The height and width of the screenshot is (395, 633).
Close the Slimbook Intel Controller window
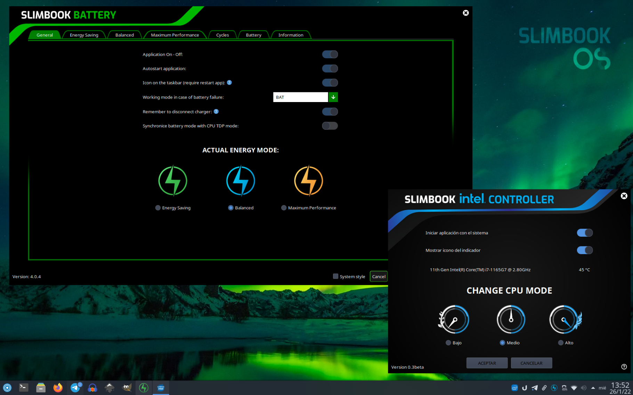[x=624, y=196]
